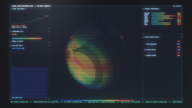Click the UTC clock readout
This screenshot has height=108, width=192.
point(177,6)
